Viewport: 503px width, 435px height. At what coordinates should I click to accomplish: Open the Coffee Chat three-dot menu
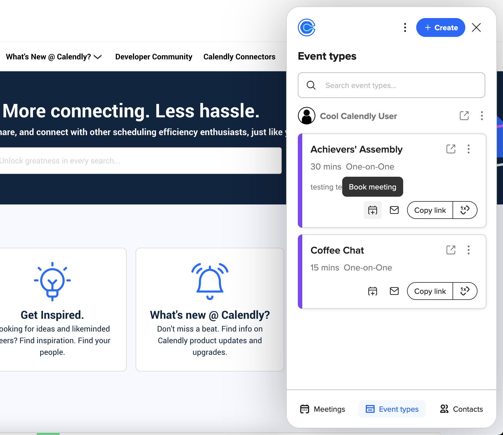click(x=468, y=250)
